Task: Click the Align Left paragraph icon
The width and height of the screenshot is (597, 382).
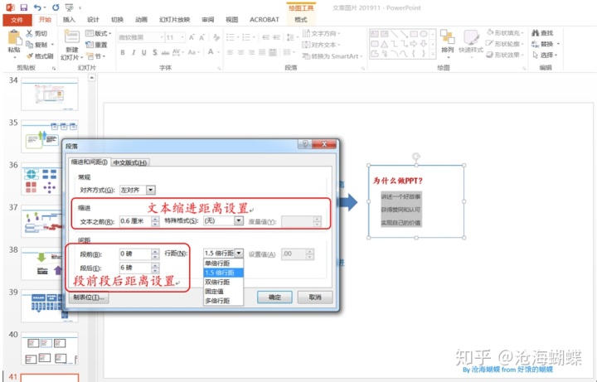Action: pyautogui.click(x=230, y=52)
